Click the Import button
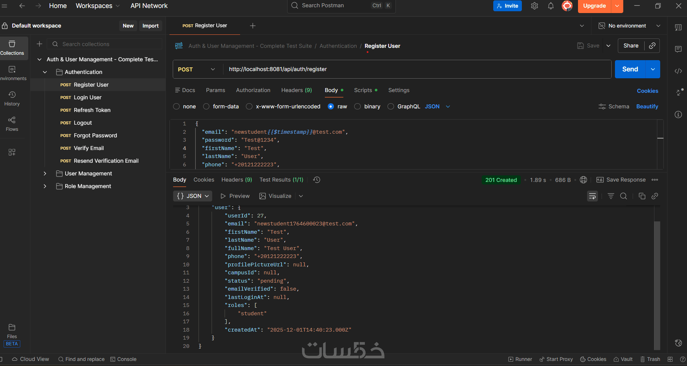 [151, 26]
